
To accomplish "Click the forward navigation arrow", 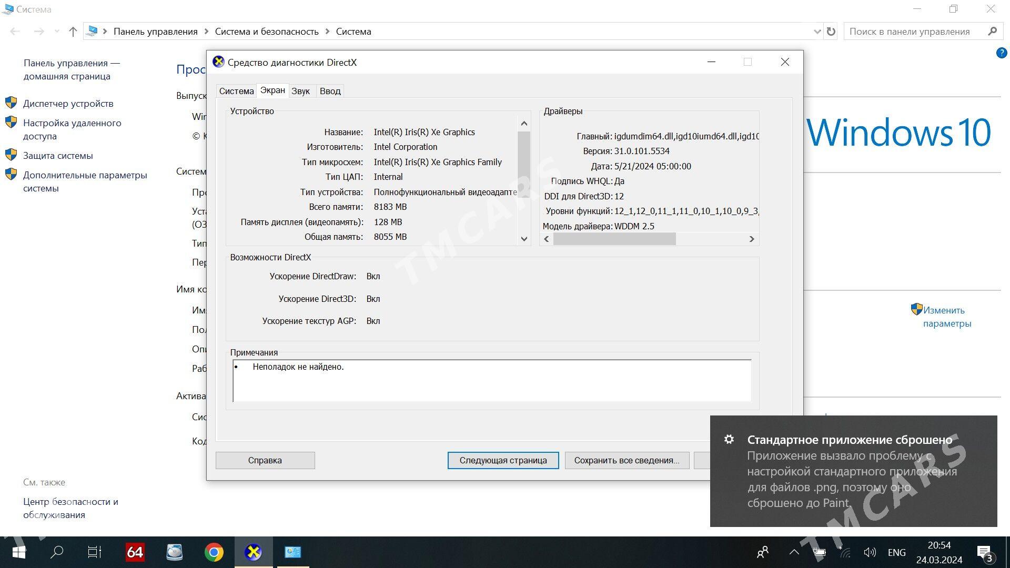I will 39,32.
